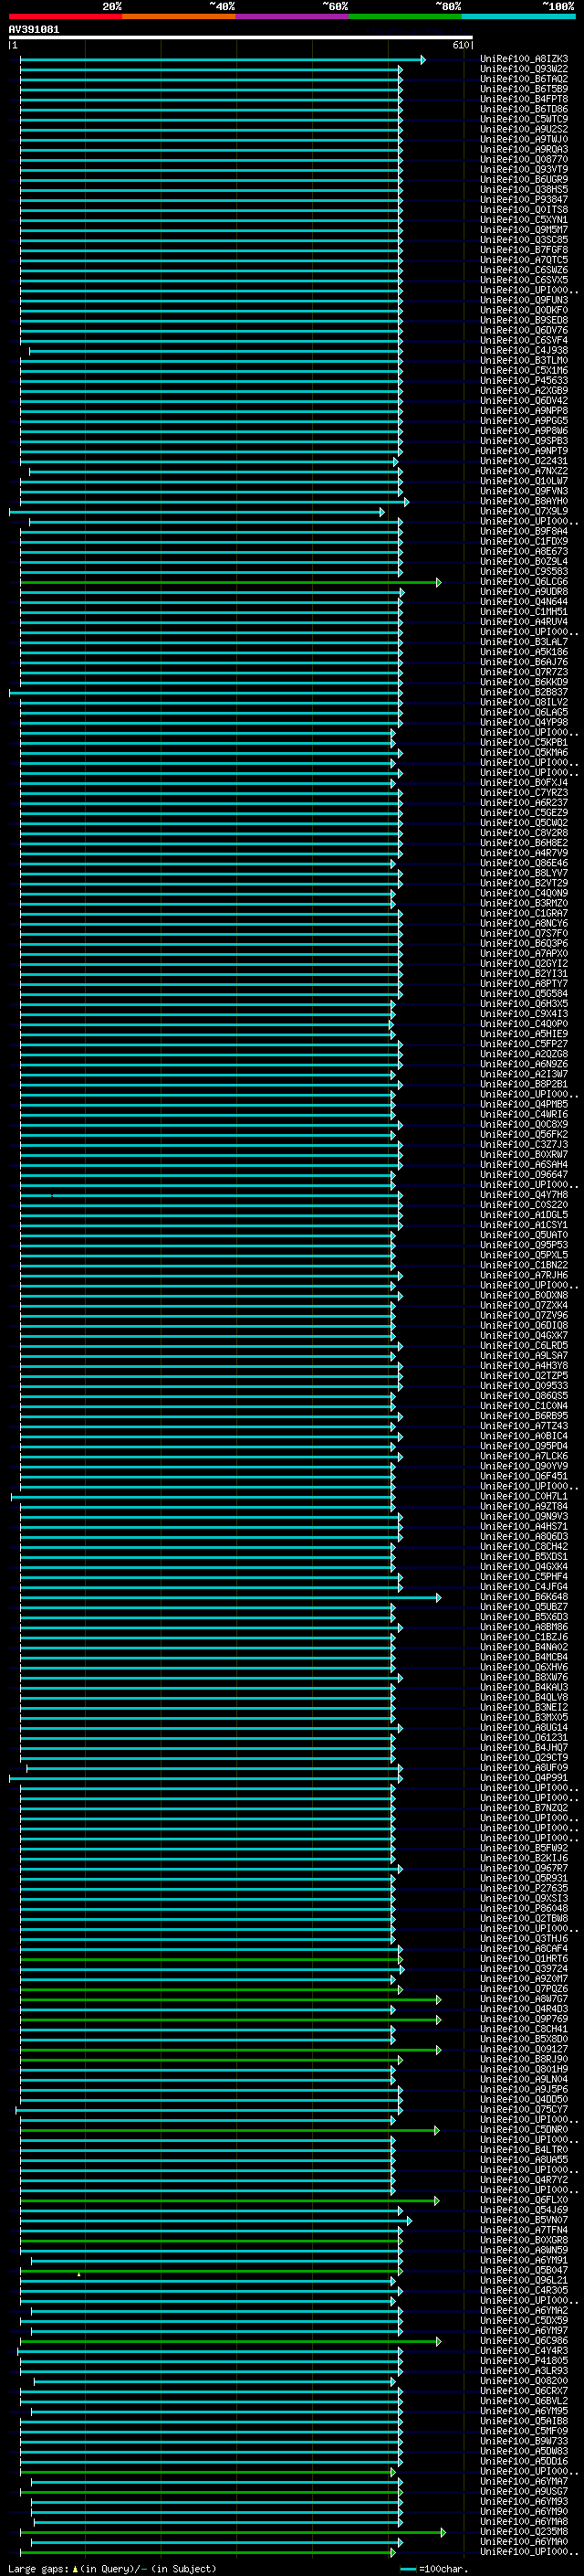
Task: Select hit label UniRef100_B9SED8
Action: click(x=524, y=320)
